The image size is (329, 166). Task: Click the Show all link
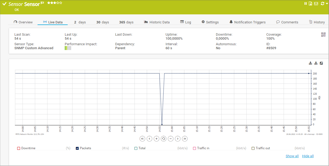292,156
